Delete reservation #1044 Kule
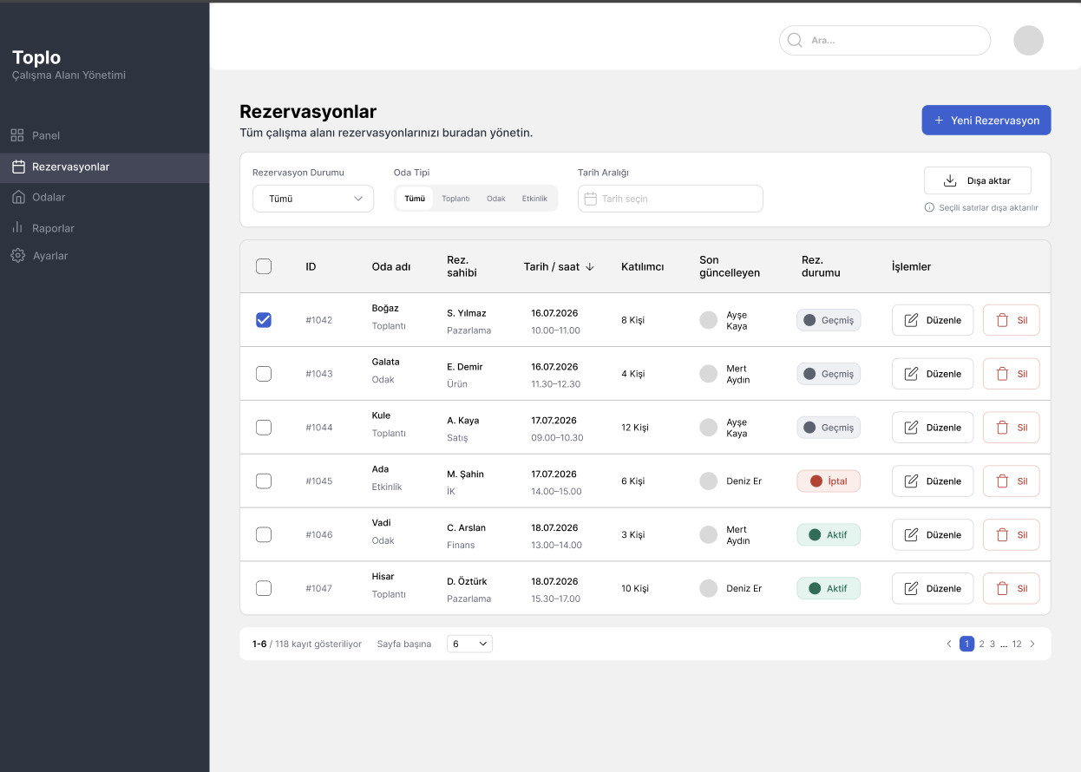The width and height of the screenshot is (1081, 772). tap(1011, 428)
